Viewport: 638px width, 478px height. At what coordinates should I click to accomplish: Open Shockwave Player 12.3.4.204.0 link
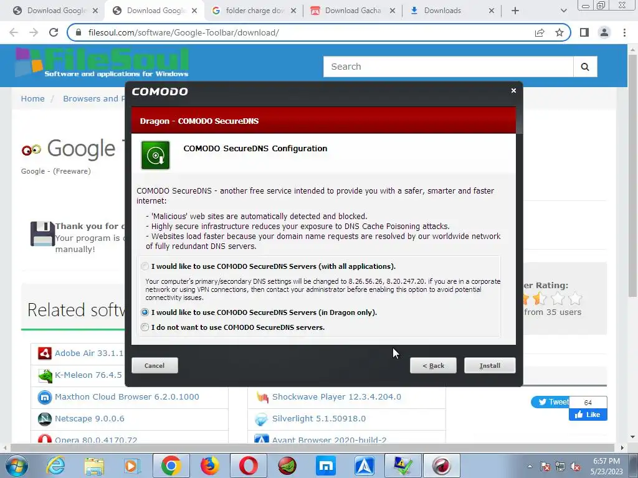[336, 396]
